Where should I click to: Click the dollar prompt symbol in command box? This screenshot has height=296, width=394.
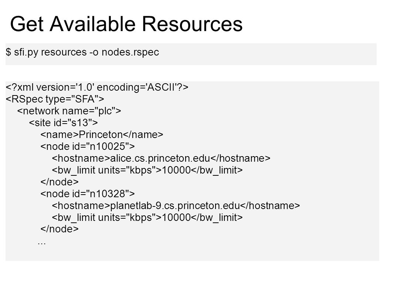pyautogui.click(x=9, y=52)
